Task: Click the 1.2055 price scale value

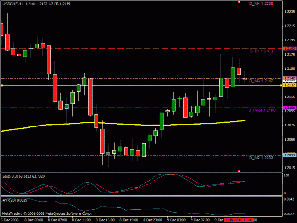Action: point(290,140)
